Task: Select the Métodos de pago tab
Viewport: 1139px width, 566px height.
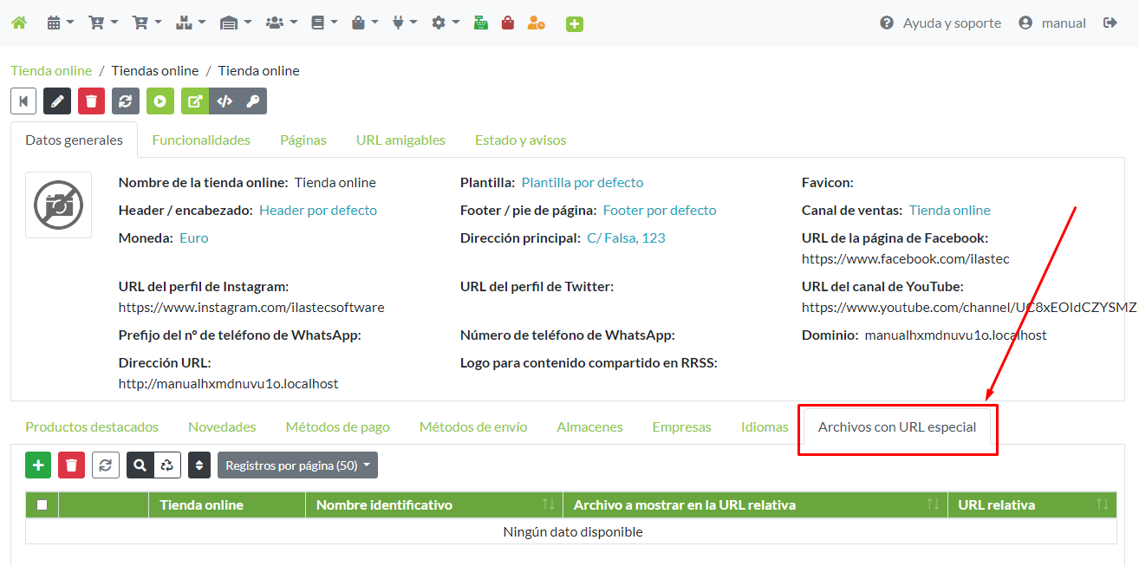Action: [337, 426]
